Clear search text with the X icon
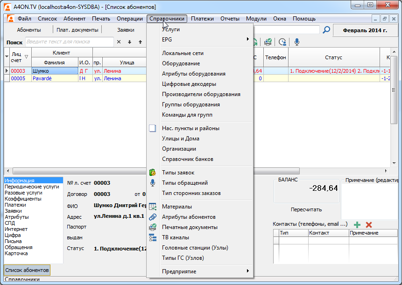 (x=119, y=42)
